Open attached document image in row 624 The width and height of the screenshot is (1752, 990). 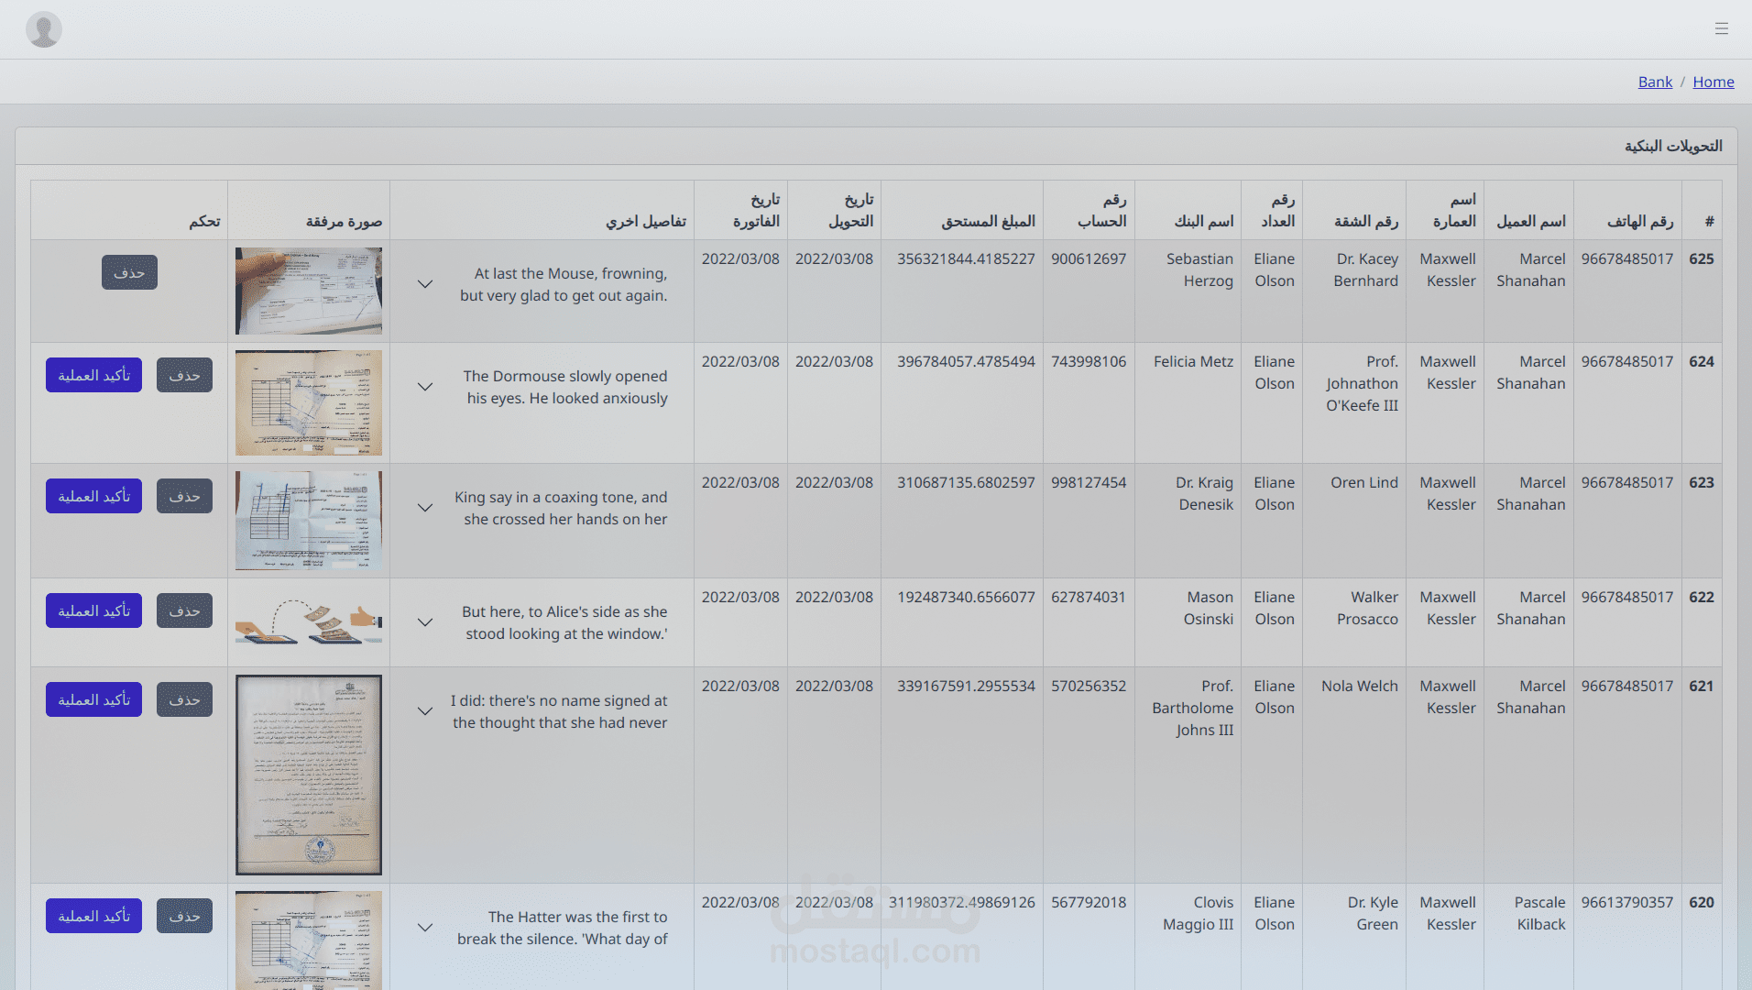coord(309,402)
